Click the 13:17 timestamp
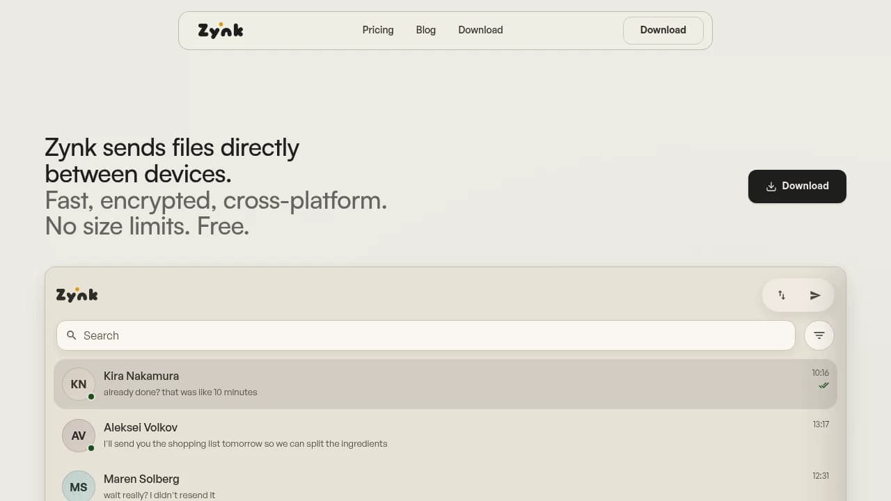Screen dimensions: 891x501 [x=821, y=424]
